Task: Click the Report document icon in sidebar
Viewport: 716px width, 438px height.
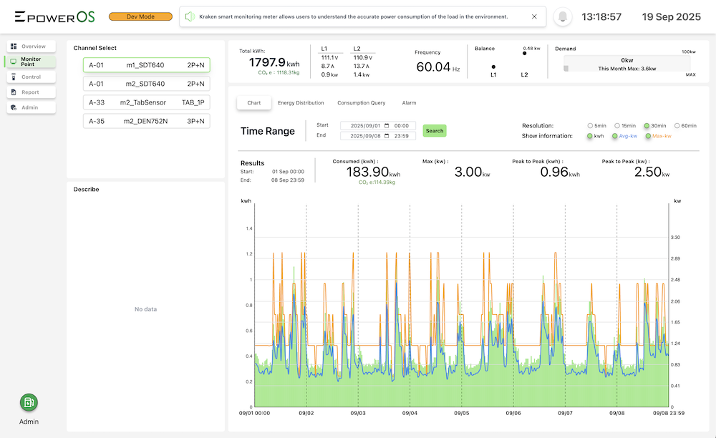Action: [x=14, y=92]
